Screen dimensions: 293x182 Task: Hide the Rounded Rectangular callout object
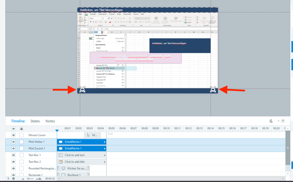pyautogui.click(x=13, y=168)
